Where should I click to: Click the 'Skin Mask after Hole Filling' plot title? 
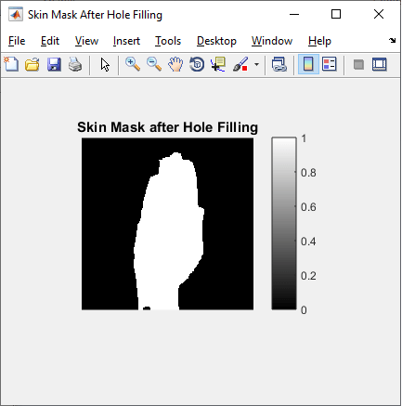(167, 127)
